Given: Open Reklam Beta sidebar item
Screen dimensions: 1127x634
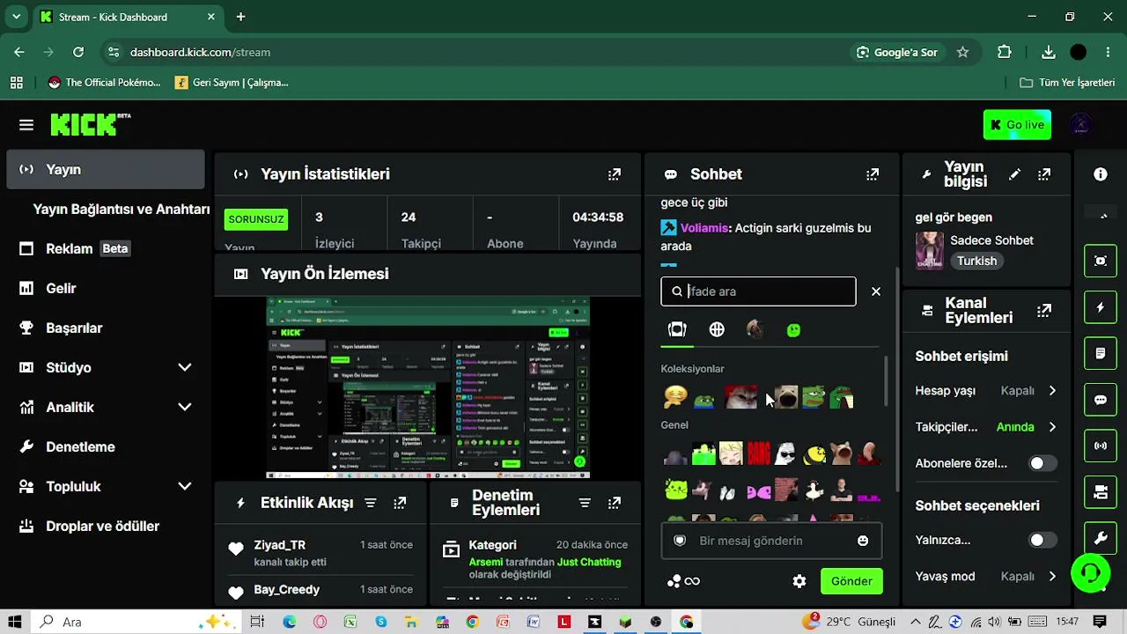Looking at the screenshot, I should pos(105,248).
